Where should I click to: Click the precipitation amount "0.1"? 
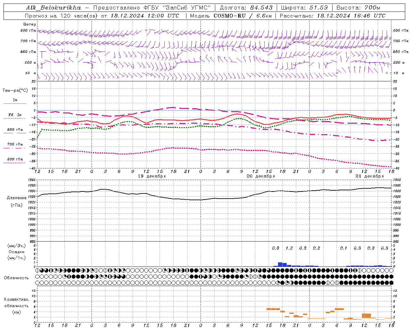click(343, 248)
